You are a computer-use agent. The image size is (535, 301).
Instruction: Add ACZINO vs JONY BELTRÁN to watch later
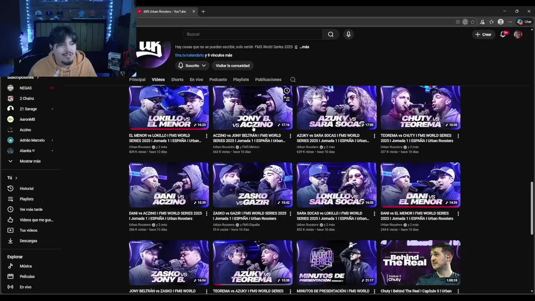287,91
